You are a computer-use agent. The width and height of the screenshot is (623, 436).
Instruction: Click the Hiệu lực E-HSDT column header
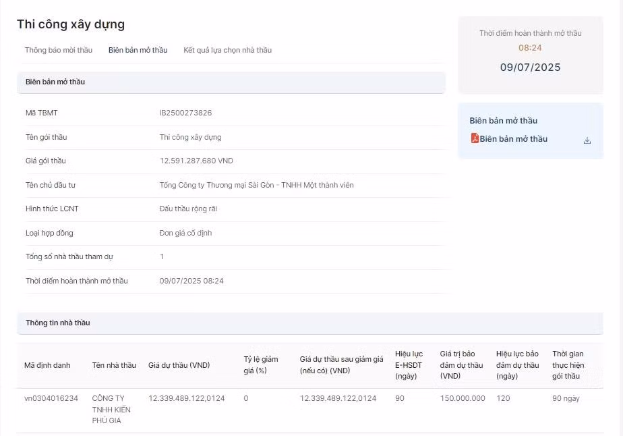(409, 364)
